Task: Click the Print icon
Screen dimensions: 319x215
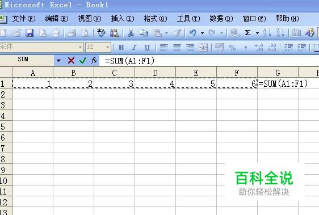Action: point(72,33)
